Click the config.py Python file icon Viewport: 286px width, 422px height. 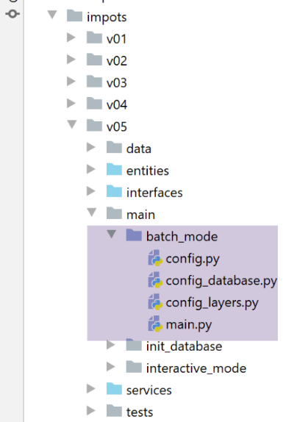point(155,258)
